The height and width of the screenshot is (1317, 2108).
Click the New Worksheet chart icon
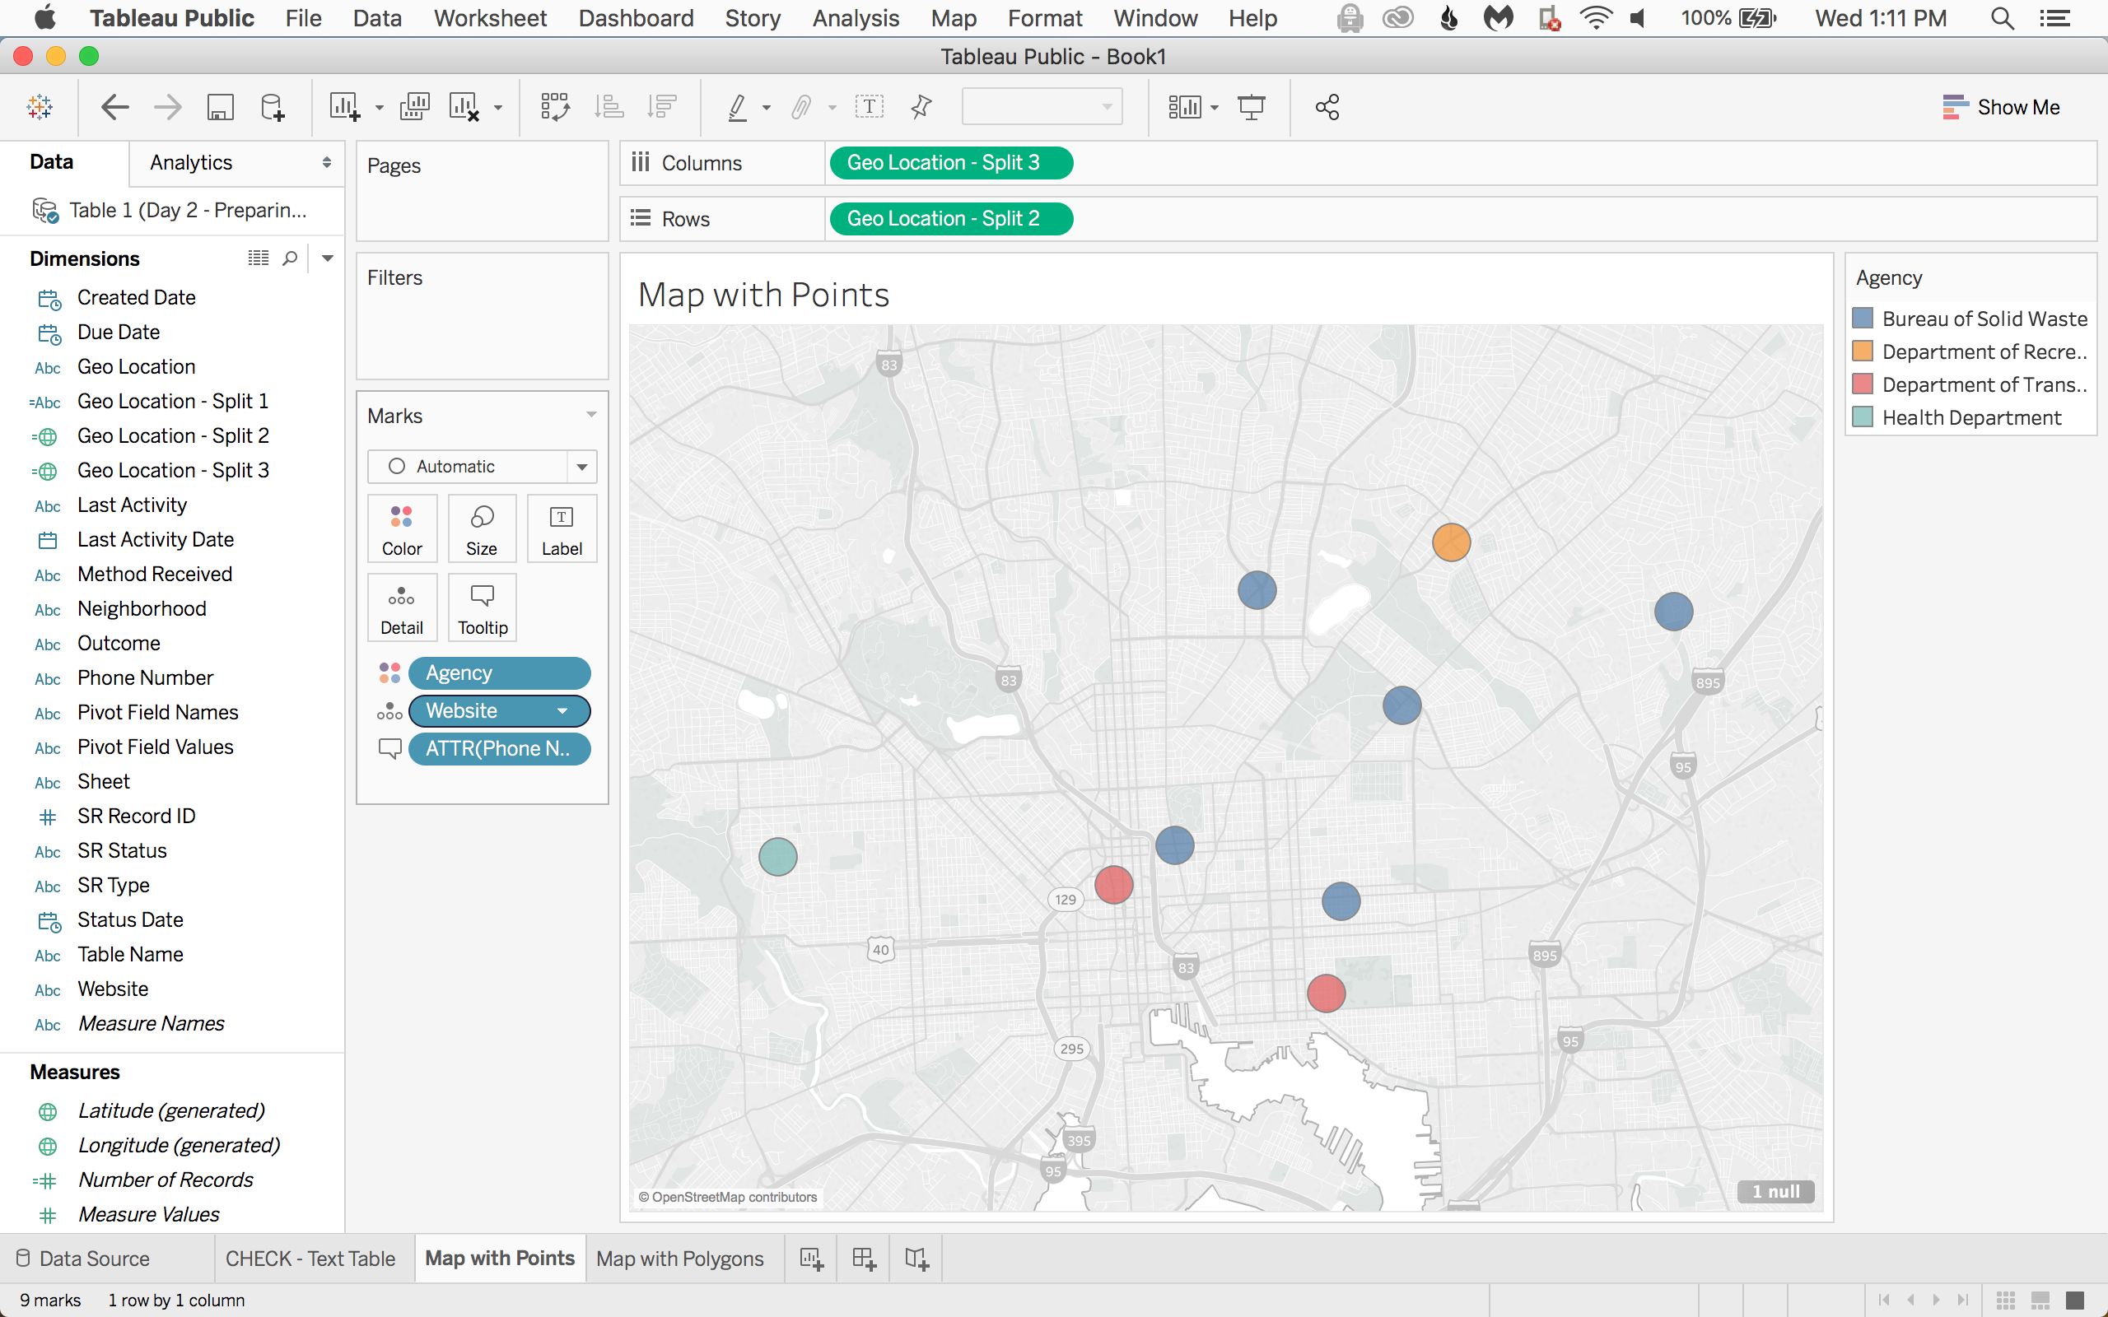coord(344,107)
